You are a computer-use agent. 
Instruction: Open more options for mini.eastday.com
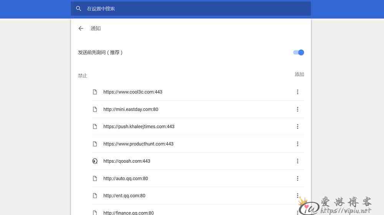298,109
